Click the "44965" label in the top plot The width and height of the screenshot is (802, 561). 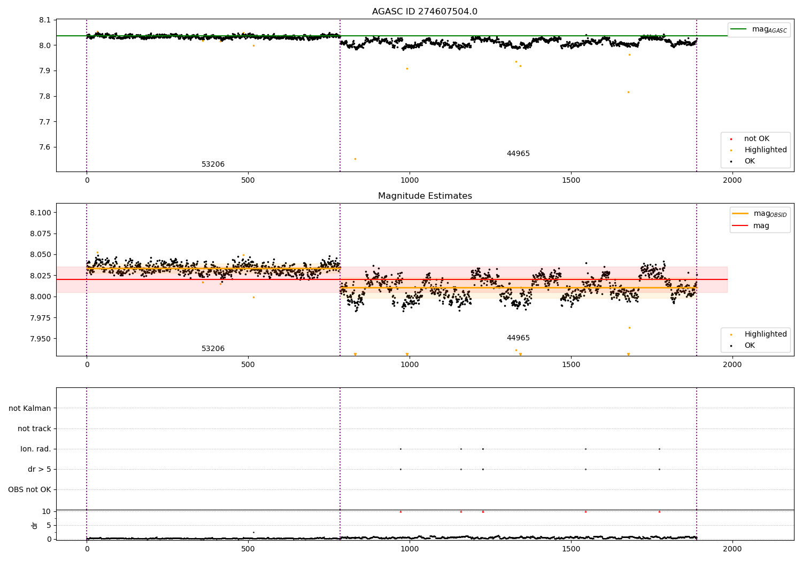point(518,154)
